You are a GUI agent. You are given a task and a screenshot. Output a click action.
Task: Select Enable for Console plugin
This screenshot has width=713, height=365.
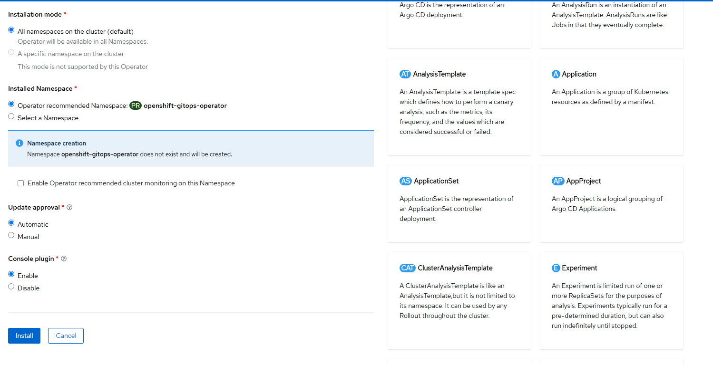pos(11,274)
